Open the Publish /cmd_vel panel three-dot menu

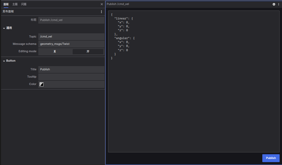[x=279, y=4]
